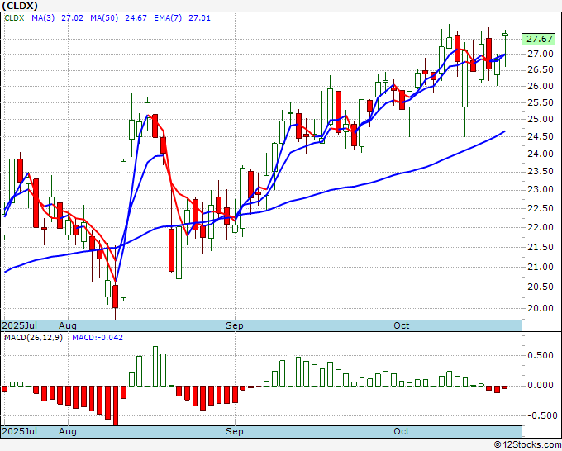Viewport: 562px width, 451px height.
Task: Click the MA(3) value 27.02
Action: click(x=72, y=18)
